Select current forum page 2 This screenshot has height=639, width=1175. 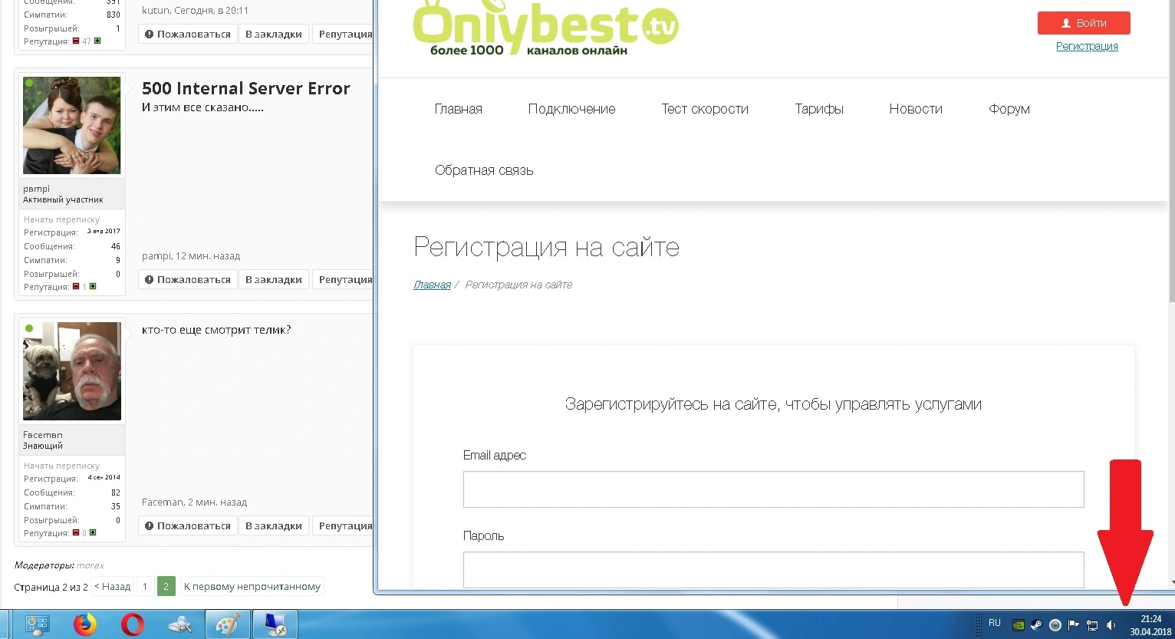(166, 587)
